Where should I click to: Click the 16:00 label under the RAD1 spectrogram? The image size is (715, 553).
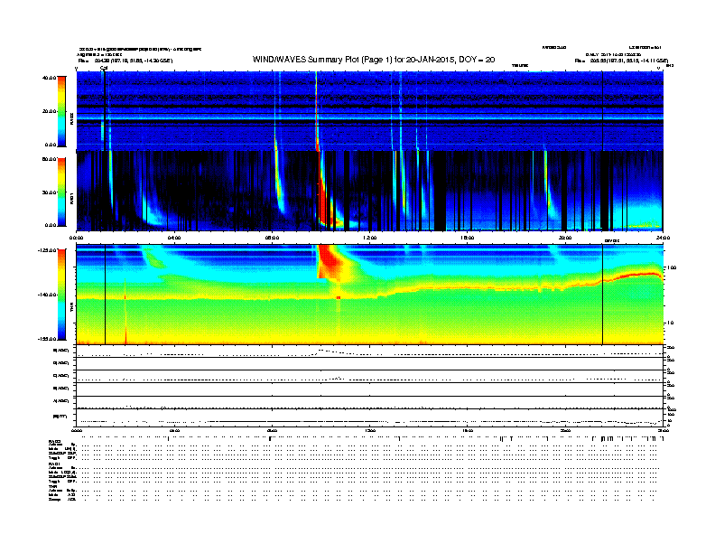click(468, 238)
